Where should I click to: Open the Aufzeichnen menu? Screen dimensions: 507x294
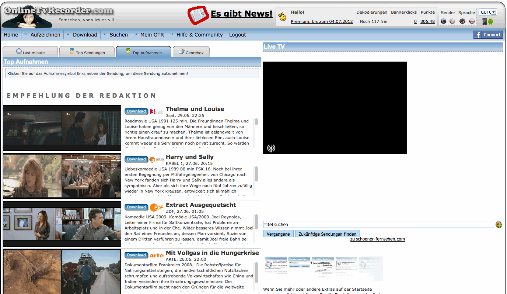45,35
